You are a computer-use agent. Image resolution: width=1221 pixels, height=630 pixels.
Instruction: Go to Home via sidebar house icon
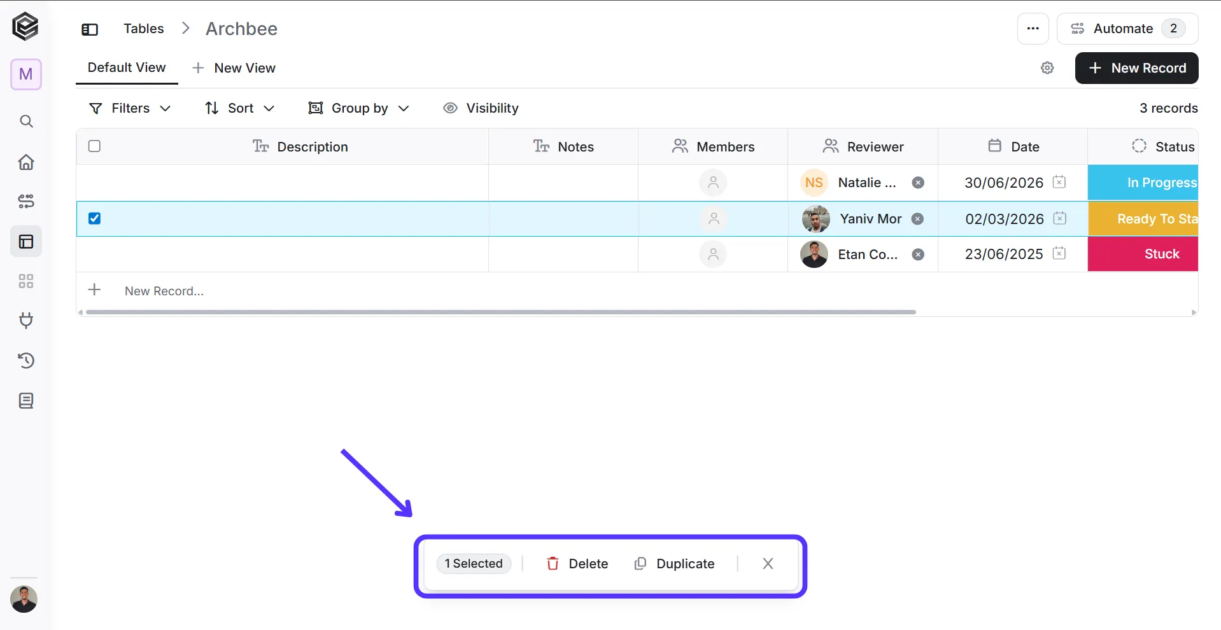pyautogui.click(x=26, y=162)
